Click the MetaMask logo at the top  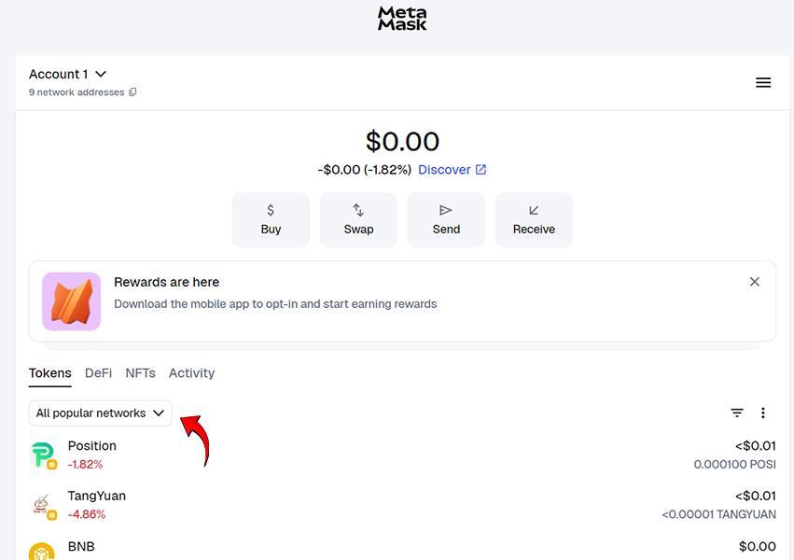[x=401, y=18]
